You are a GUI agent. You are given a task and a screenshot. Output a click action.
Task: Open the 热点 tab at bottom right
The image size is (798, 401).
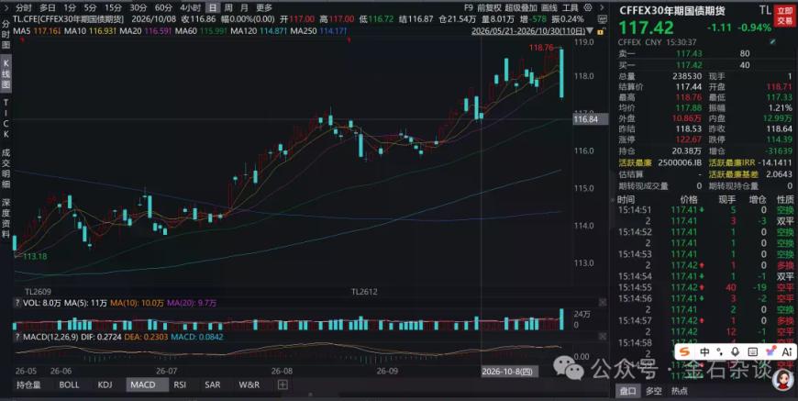pos(679,391)
